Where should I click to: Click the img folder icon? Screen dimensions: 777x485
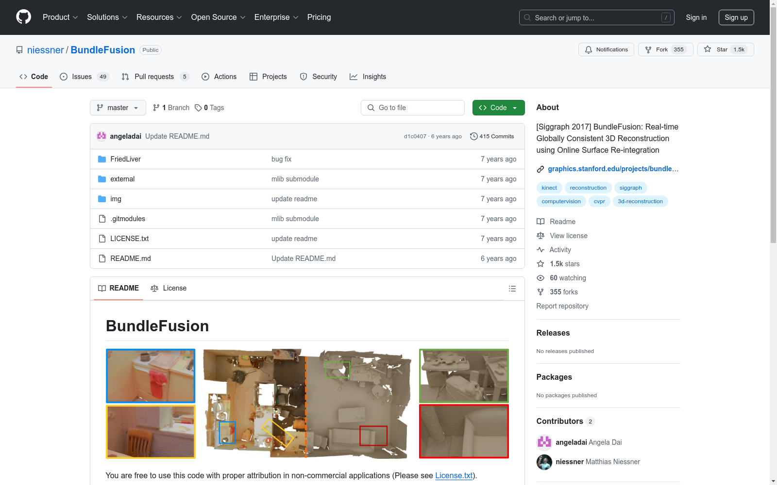click(102, 199)
